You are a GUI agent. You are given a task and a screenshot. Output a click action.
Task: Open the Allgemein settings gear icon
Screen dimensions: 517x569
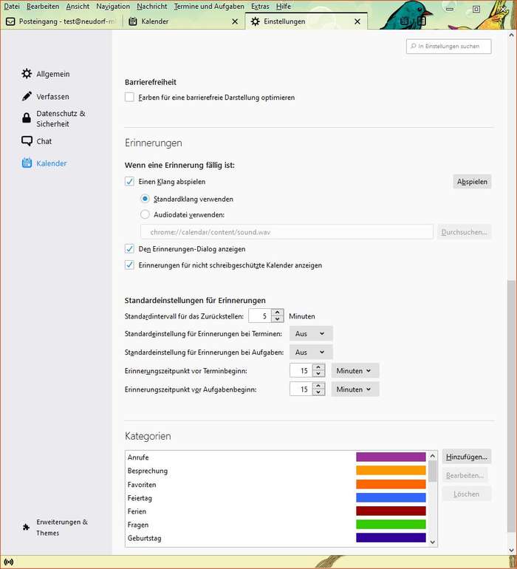27,74
